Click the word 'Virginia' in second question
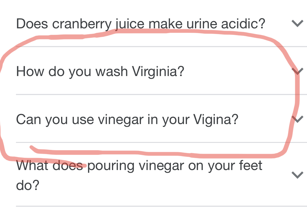This screenshot has height=216, width=307. [158, 72]
